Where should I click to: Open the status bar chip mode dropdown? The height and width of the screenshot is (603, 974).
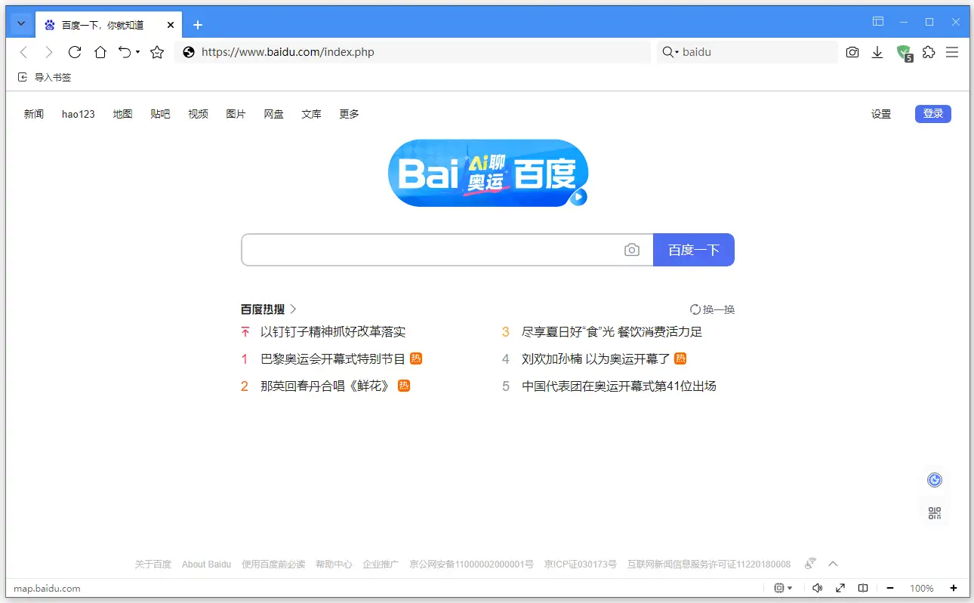click(784, 588)
